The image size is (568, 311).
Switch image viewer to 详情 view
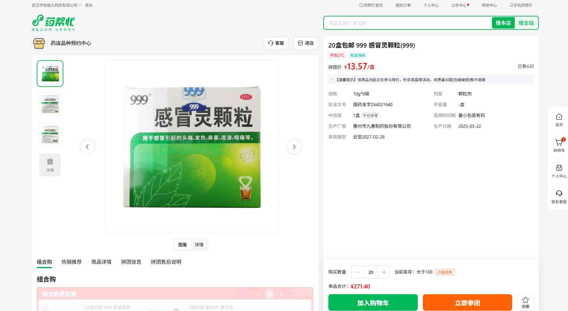pos(199,245)
